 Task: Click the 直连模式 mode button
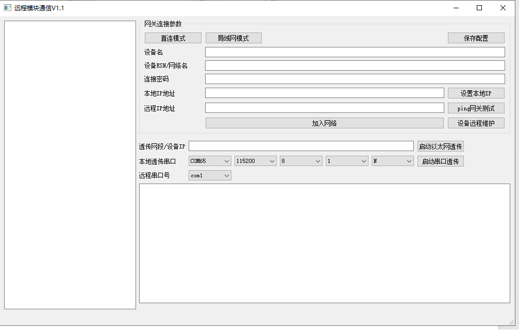tap(173, 38)
